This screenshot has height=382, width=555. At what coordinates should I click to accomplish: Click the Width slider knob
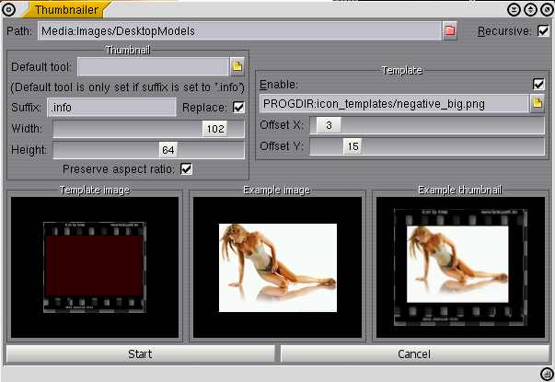click(x=215, y=130)
